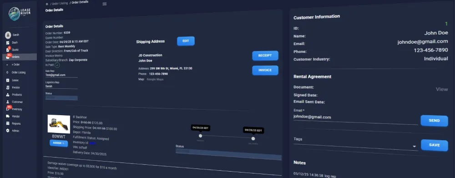Viewport: 455px width, 178px height.
Task: Select the + Order menu item
Action: point(15,65)
